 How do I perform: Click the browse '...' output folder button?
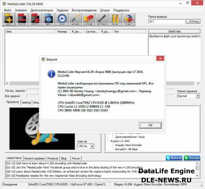(x=188, y=21)
